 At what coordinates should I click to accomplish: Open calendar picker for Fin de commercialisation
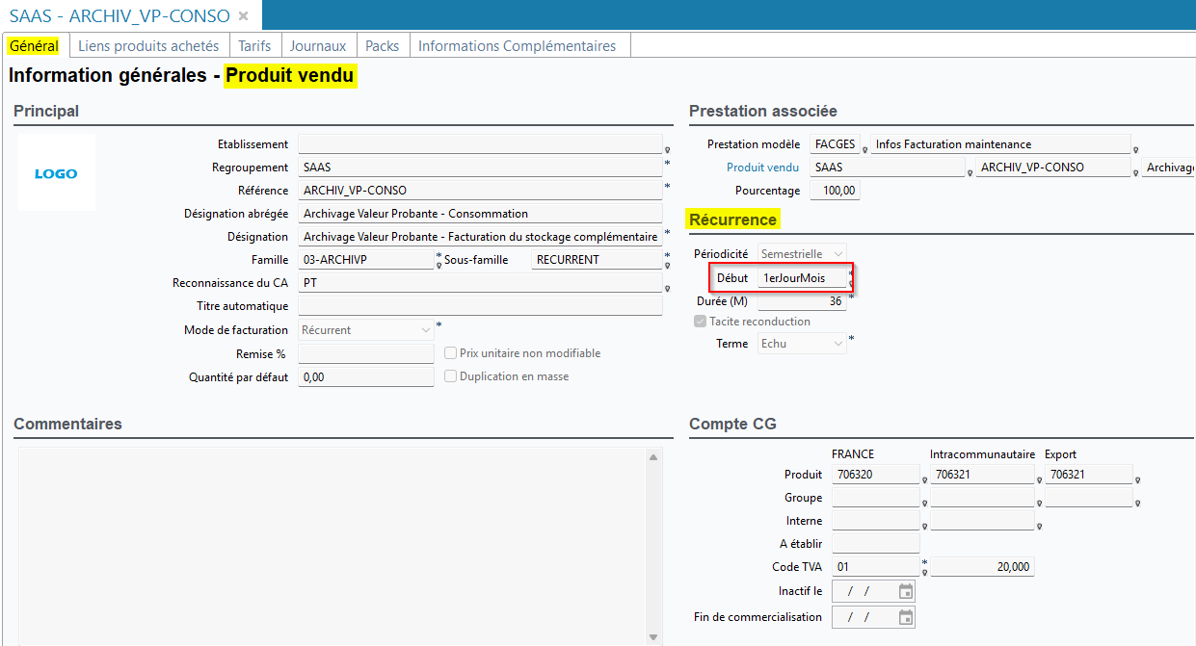[905, 617]
